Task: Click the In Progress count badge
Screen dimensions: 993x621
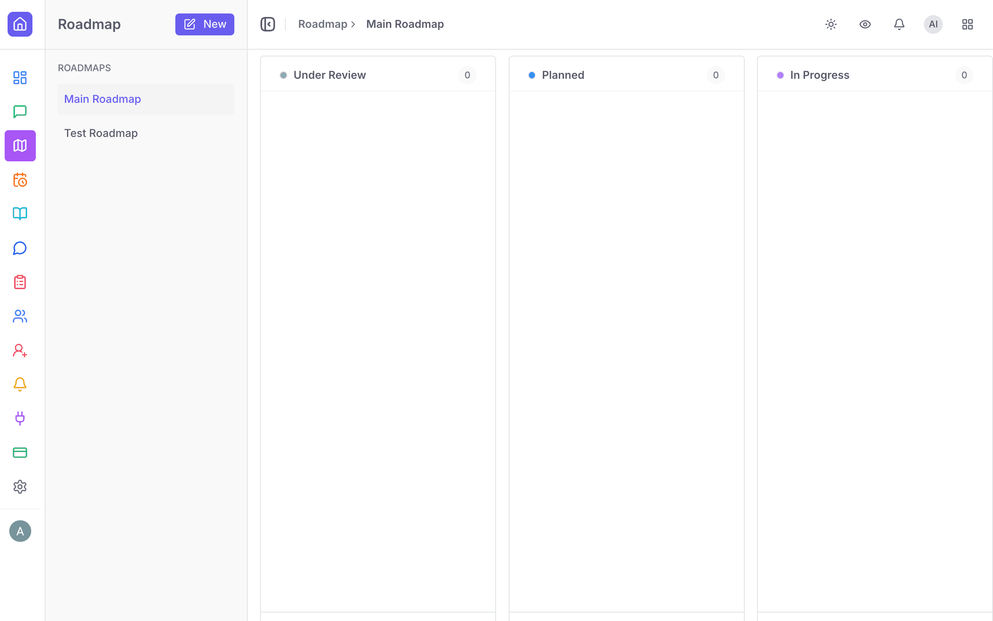Action: pos(964,75)
